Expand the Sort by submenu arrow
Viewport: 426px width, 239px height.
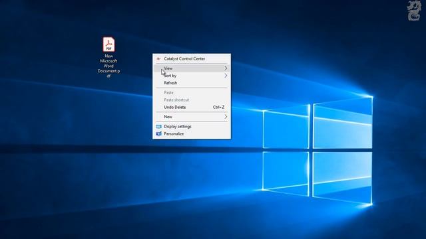point(226,76)
